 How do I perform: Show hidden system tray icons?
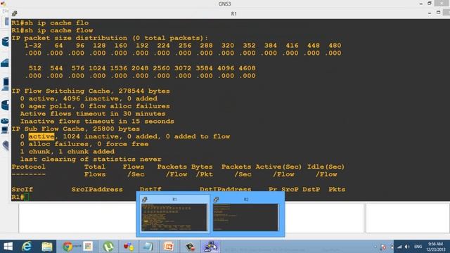point(375,247)
